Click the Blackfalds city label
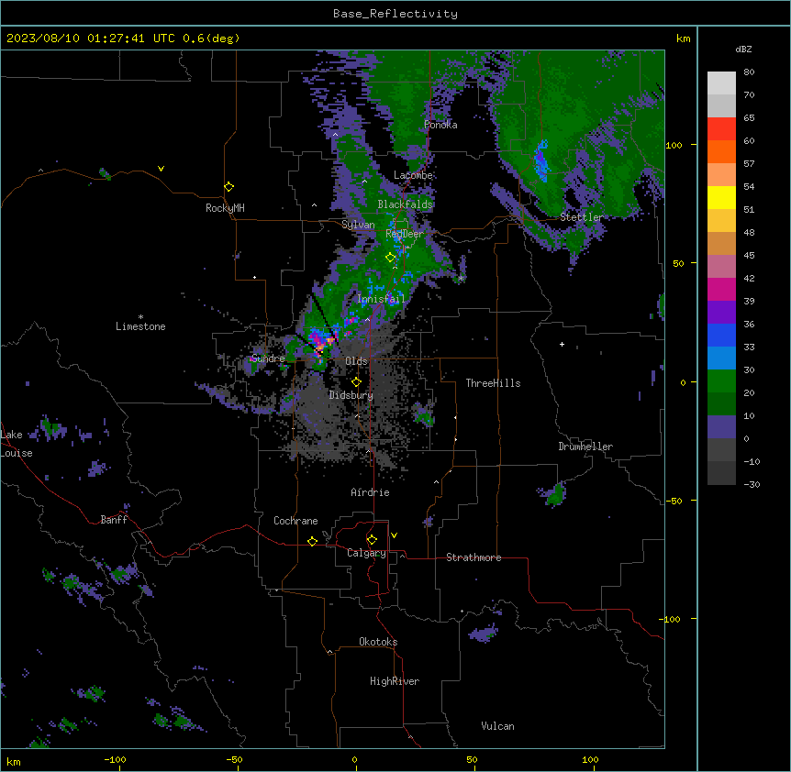Screen dimensions: 791x772 point(405,204)
